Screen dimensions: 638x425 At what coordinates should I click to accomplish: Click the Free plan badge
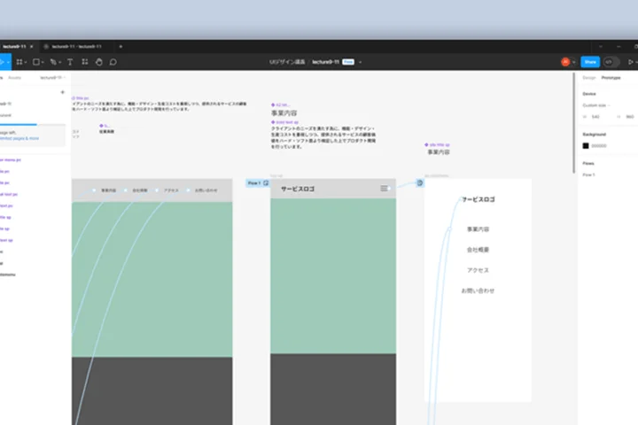(348, 62)
